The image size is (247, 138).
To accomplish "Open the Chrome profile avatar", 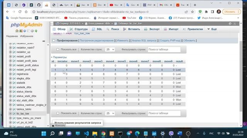I will point(219,12).
